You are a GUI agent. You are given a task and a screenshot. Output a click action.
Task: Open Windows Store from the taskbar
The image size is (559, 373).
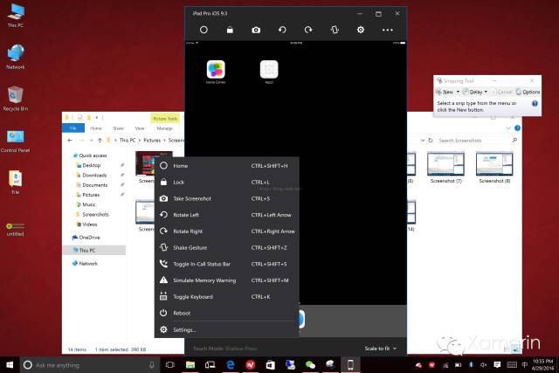tap(270, 365)
